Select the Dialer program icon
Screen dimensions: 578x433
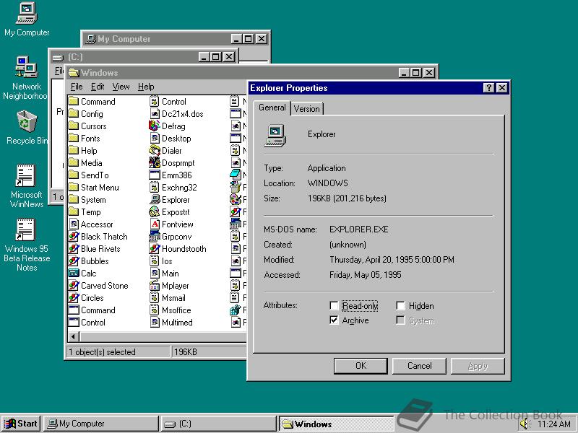tap(154, 151)
